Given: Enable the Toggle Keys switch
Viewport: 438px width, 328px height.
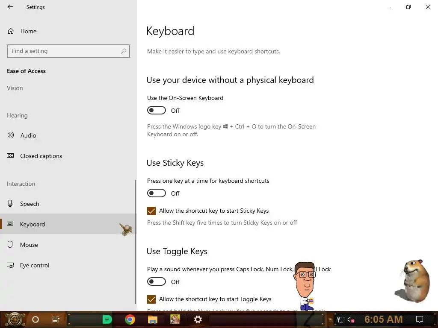Looking at the screenshot, I should 157,282.
